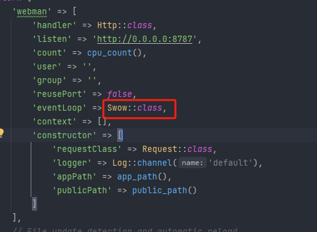This screenshot has height=232, width=317.
Task: Click the 'requestClass' key
Action: click(x=87, y=149)
